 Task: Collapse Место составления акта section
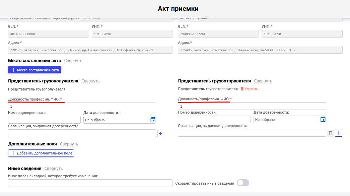point(73,61)
